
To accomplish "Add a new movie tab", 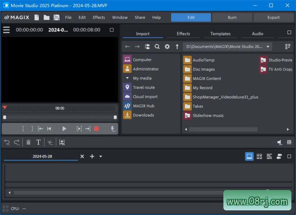I will [x=92, y=156].
